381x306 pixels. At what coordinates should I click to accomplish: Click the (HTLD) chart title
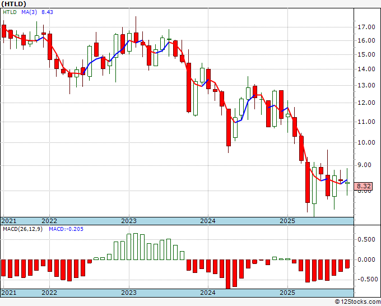(x=13, y=4)
